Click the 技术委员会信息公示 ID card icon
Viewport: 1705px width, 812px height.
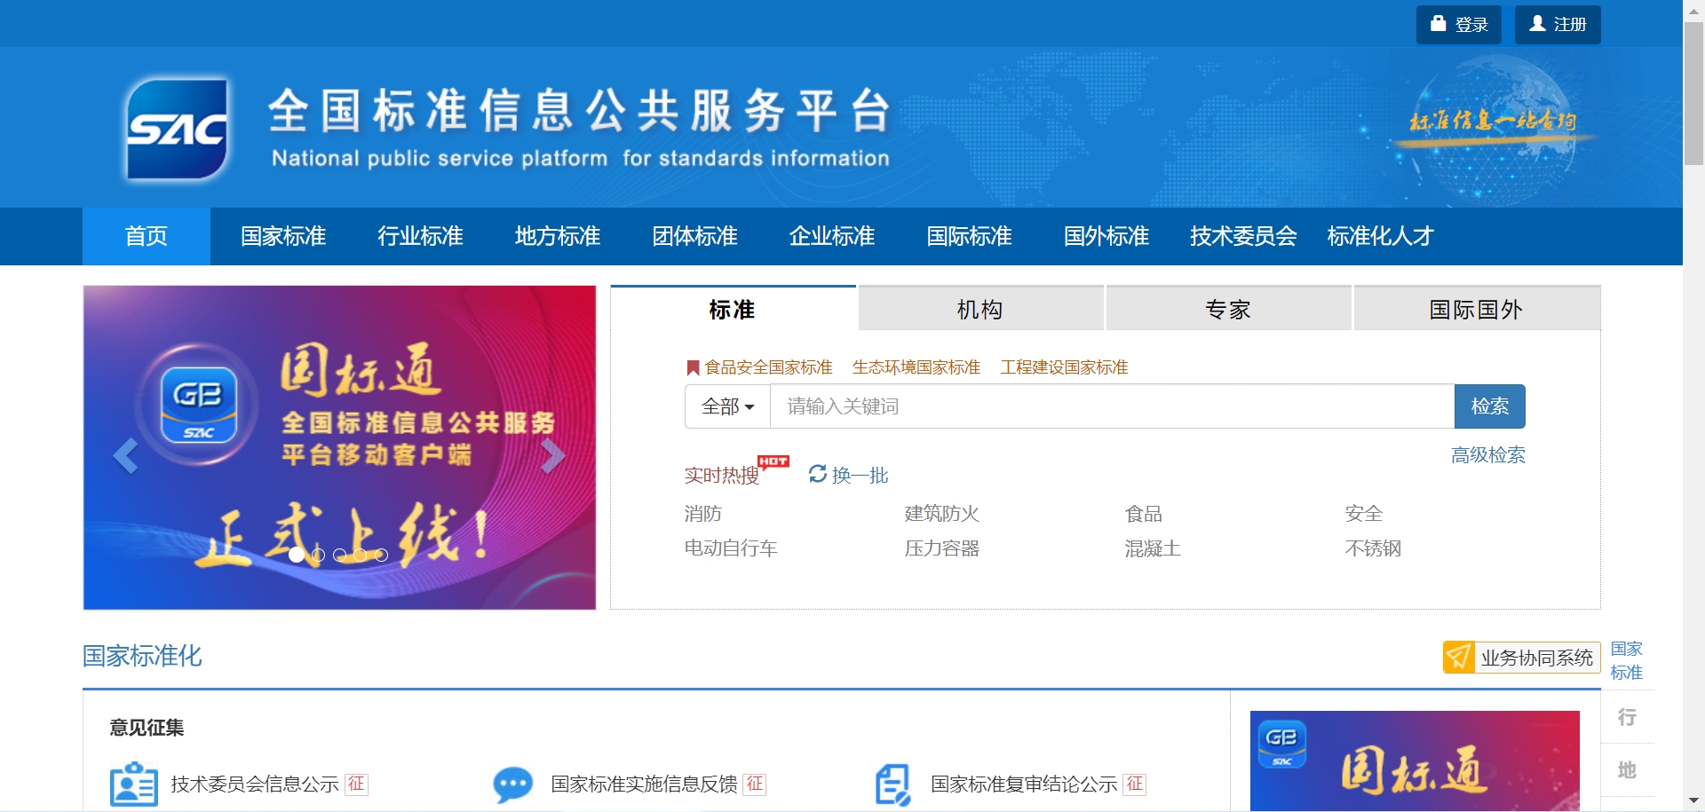134,784
